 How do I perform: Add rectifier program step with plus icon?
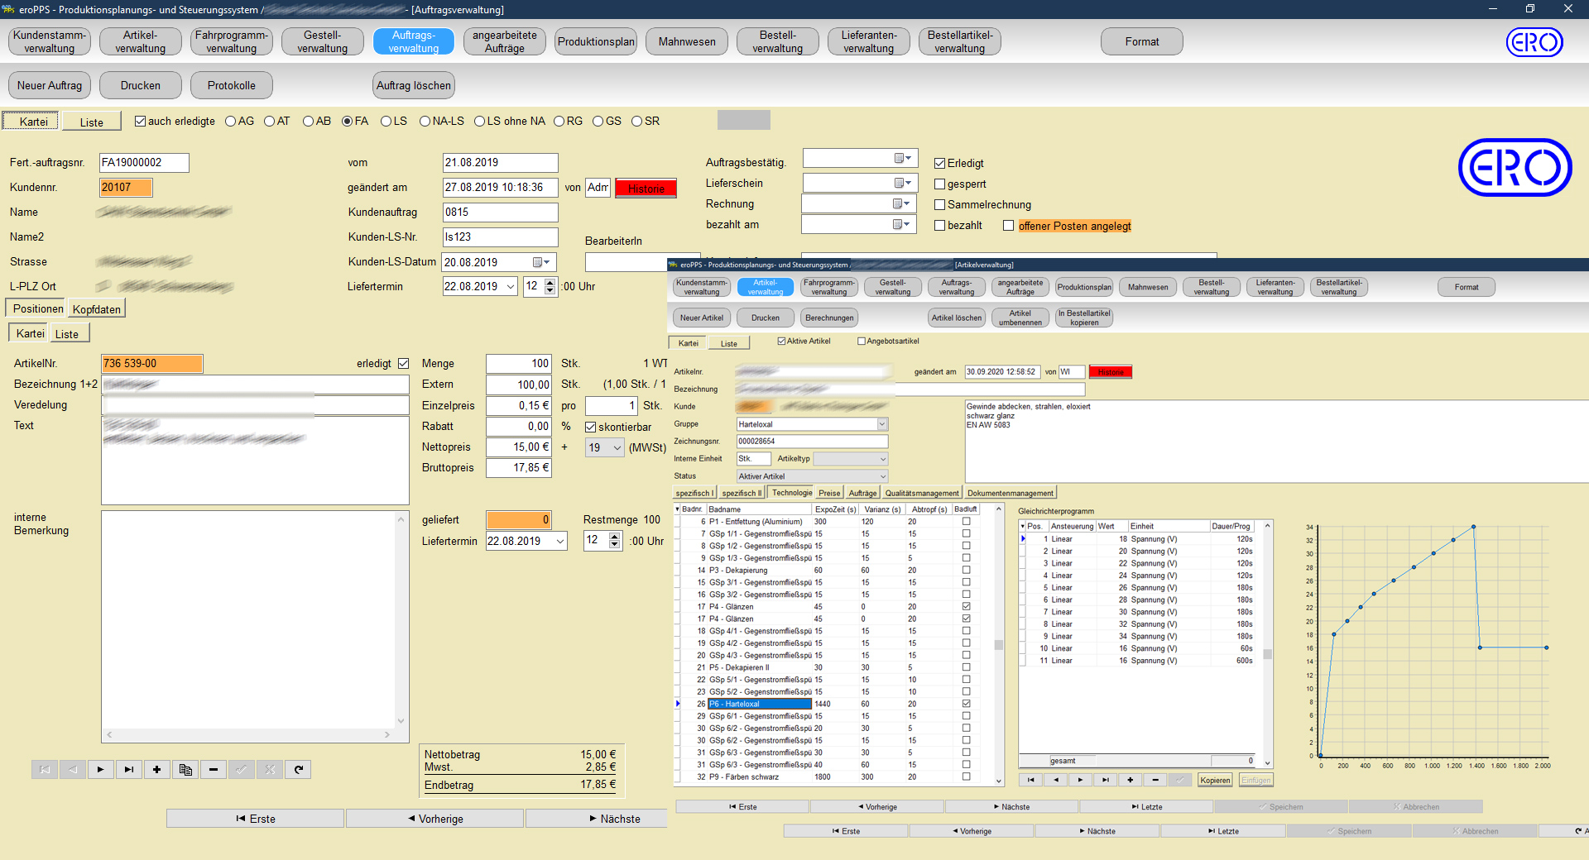pyautogui.click(x=1130, y=780)
